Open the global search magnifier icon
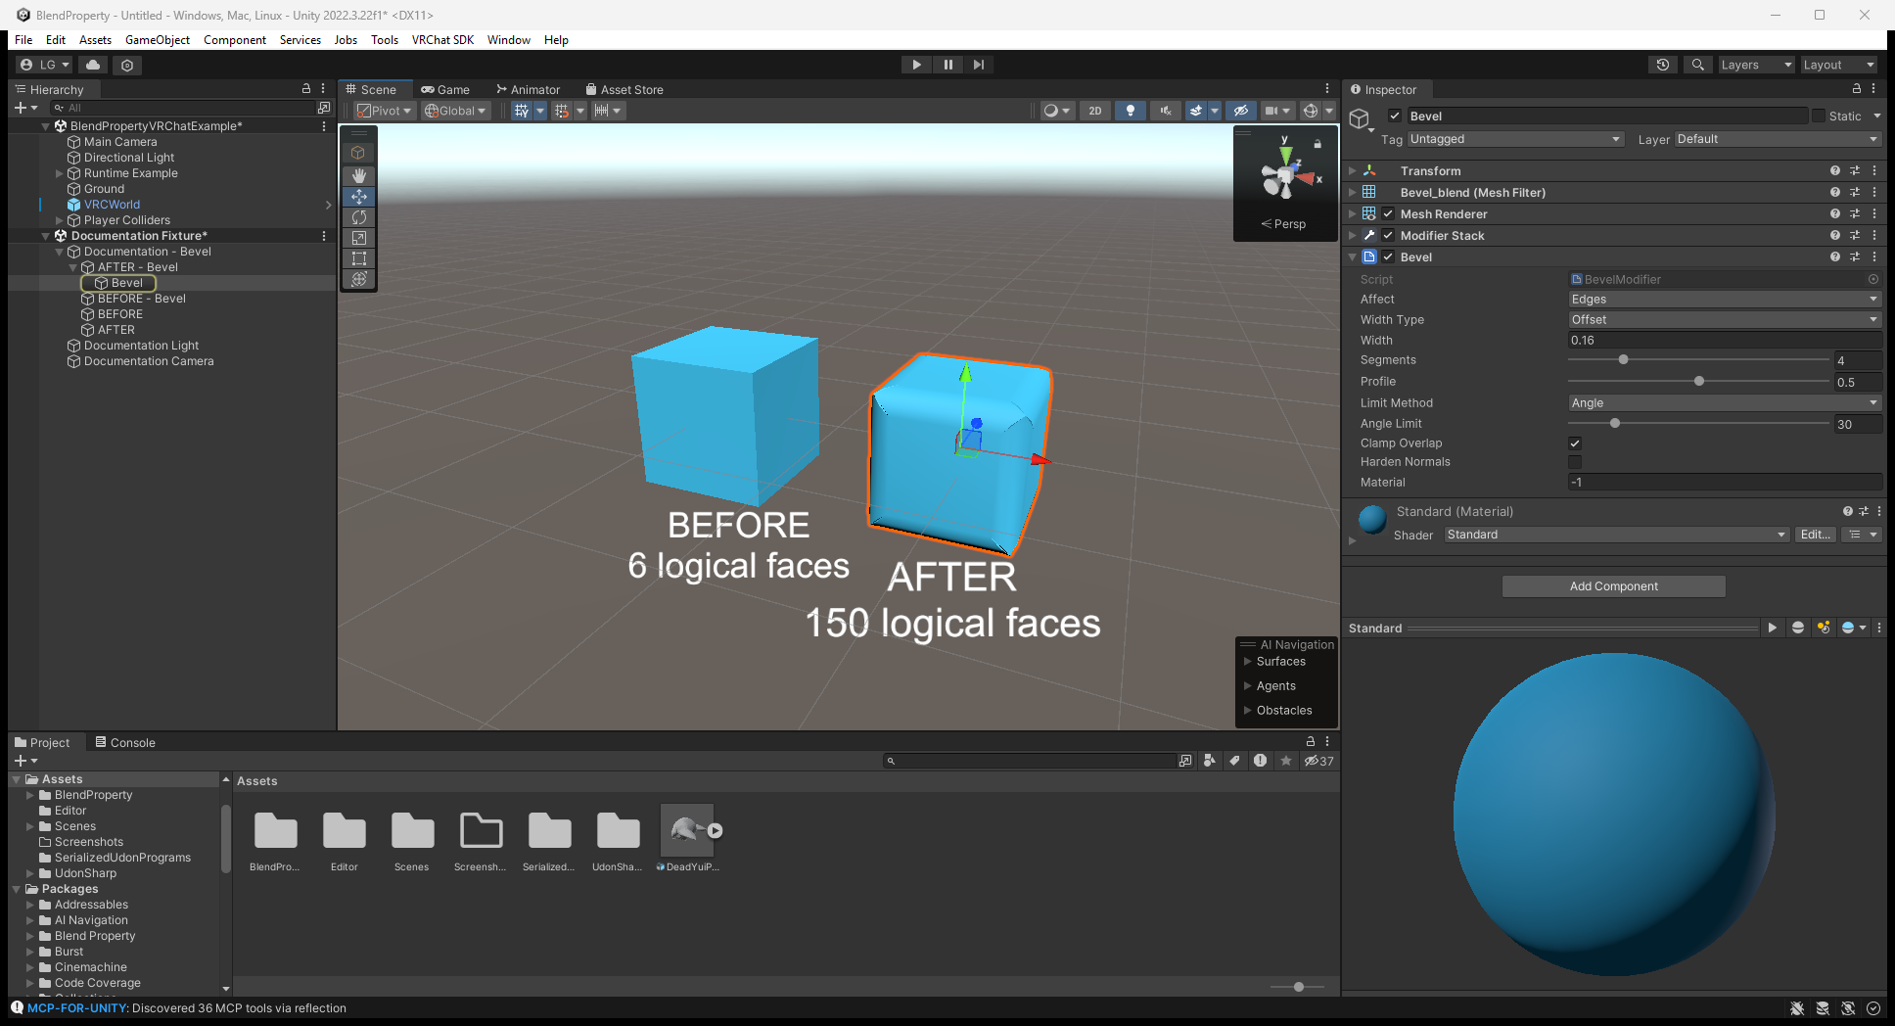The image size is (1895, 1026). click(1698, 65)
